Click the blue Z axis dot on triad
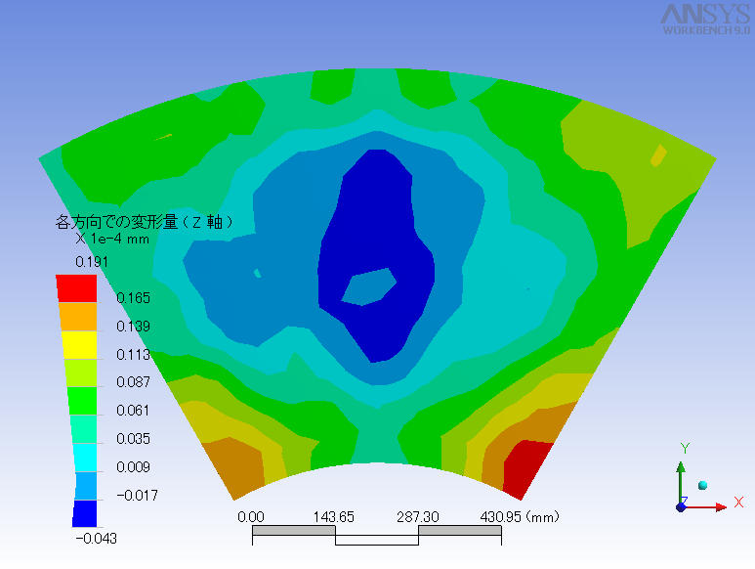This screenshot has width=755, height=569. (x=681, y=507)
